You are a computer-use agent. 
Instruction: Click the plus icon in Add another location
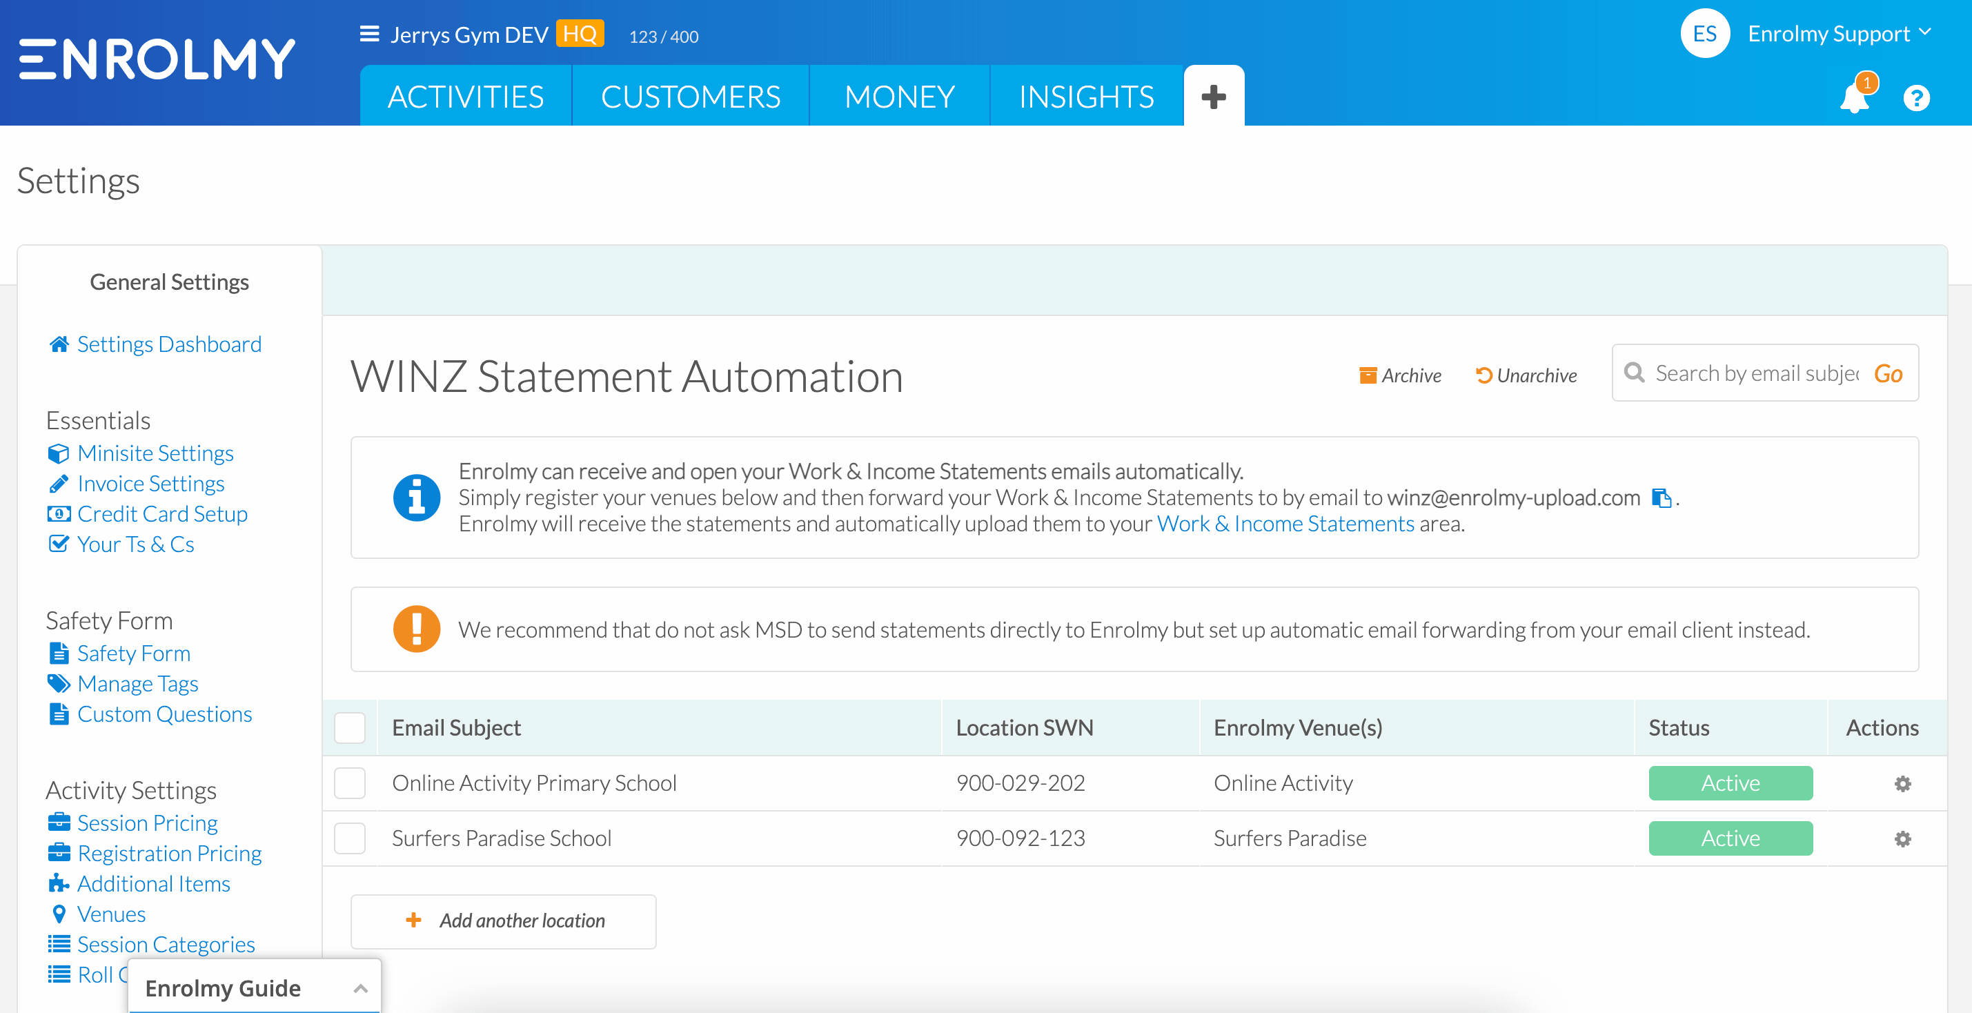[x=413, y=921]
